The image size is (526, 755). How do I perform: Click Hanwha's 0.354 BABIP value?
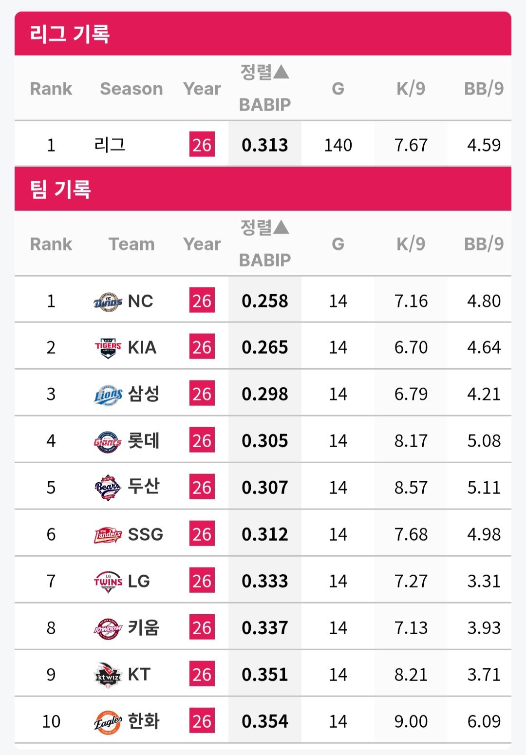tap(264, 721)
